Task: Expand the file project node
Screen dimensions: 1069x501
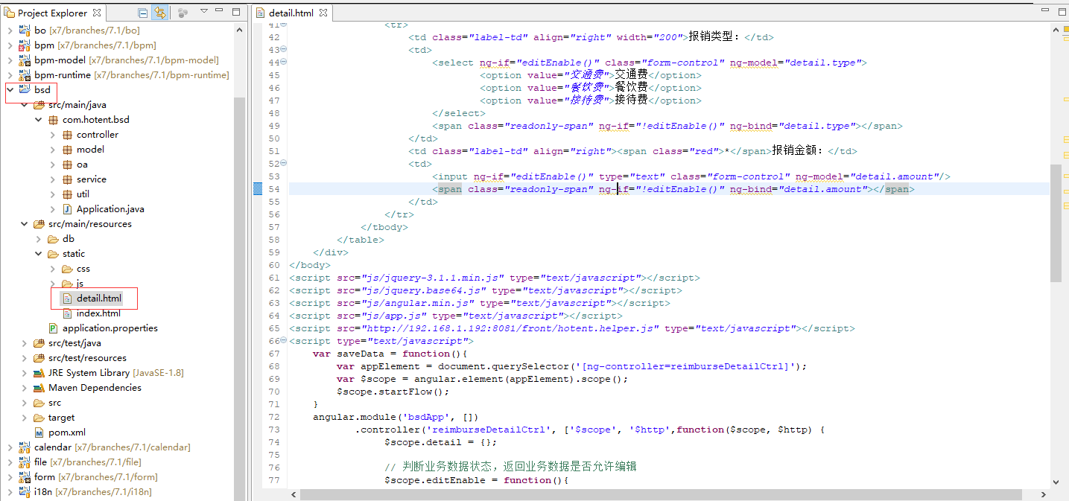Action: pos(10,462)
